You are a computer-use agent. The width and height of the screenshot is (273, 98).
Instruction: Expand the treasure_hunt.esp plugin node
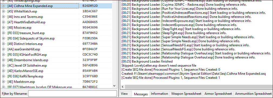point(4,33)
